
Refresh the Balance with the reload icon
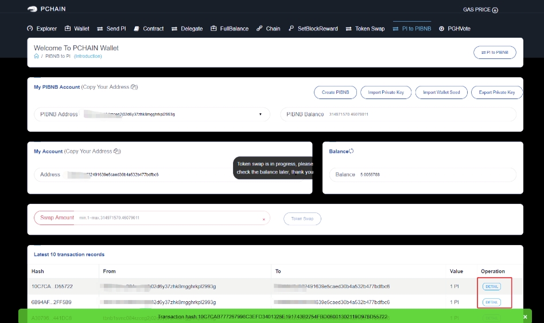[x=351, y=151]
